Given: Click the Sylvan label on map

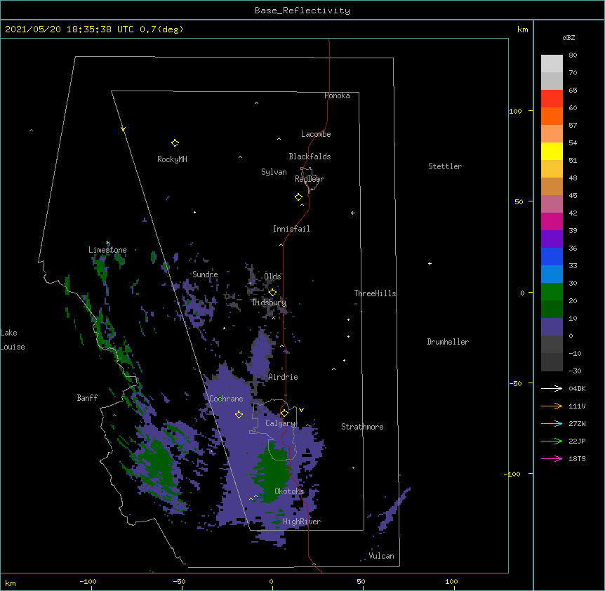Looking at the screenshot, I should (x=274, y=172).
